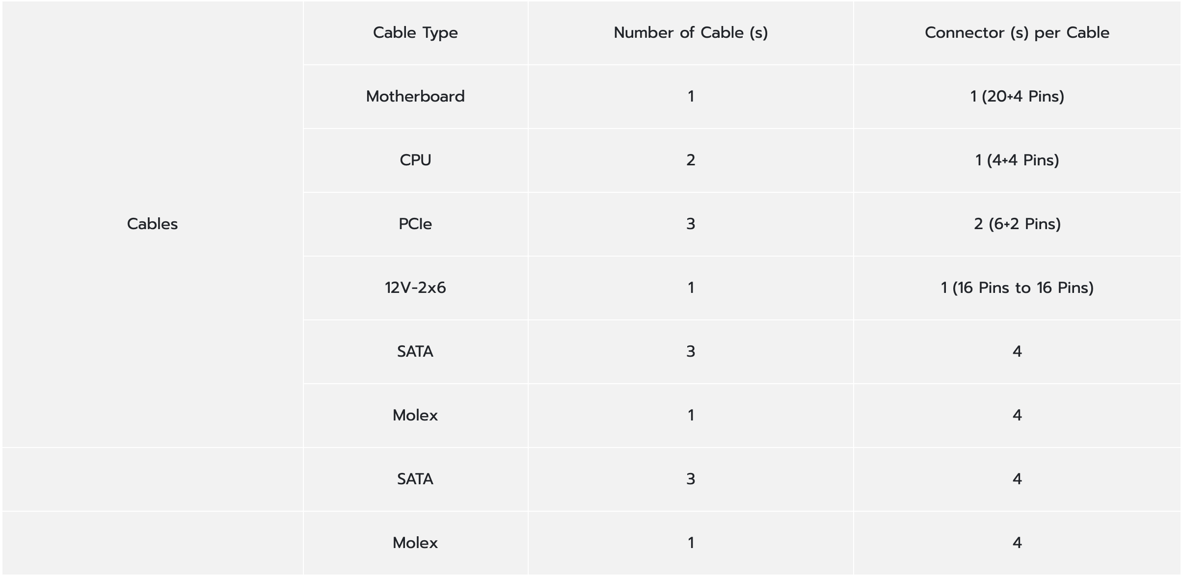This screenshot has width=1183, height=576.
Task: Click the cable count for PCIe
Action: coord(691,224)
